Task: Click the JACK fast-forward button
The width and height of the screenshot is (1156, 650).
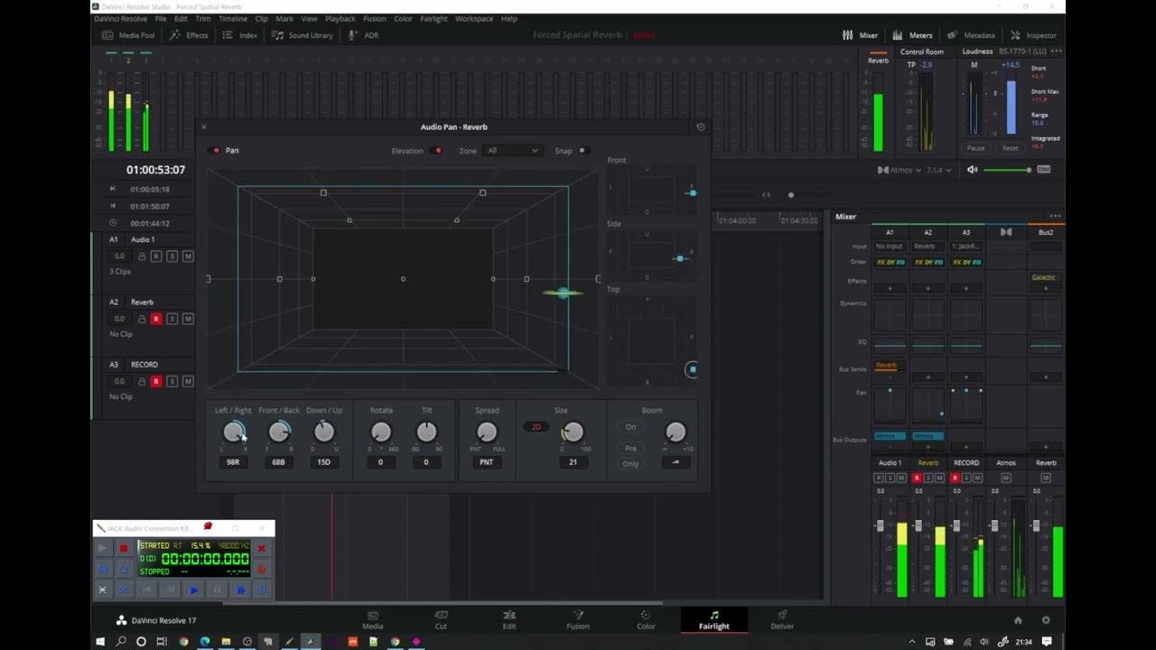Action: (x=240, y=590)
